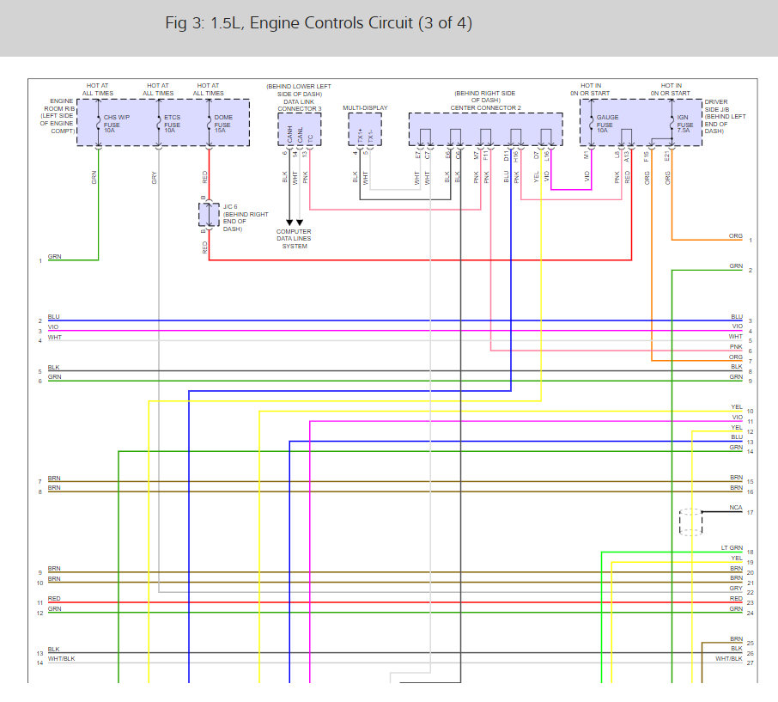
Task: Select the BLU label at left terminal 2
Action: (x=53, y=317)
